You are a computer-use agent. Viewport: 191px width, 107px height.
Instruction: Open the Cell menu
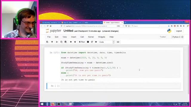[82, 37]
